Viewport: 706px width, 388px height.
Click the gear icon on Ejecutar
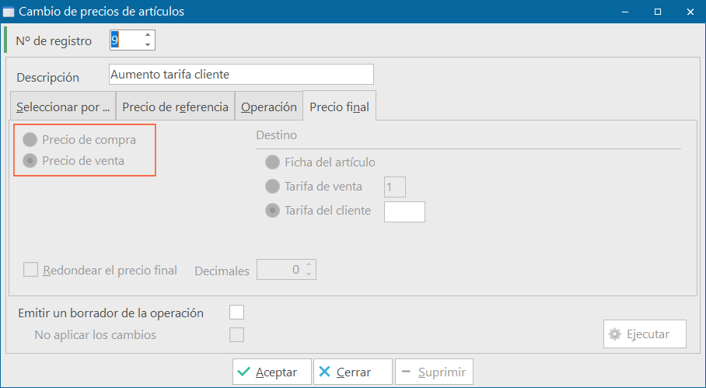614,334
